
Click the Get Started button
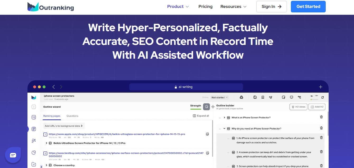(308, 6)
